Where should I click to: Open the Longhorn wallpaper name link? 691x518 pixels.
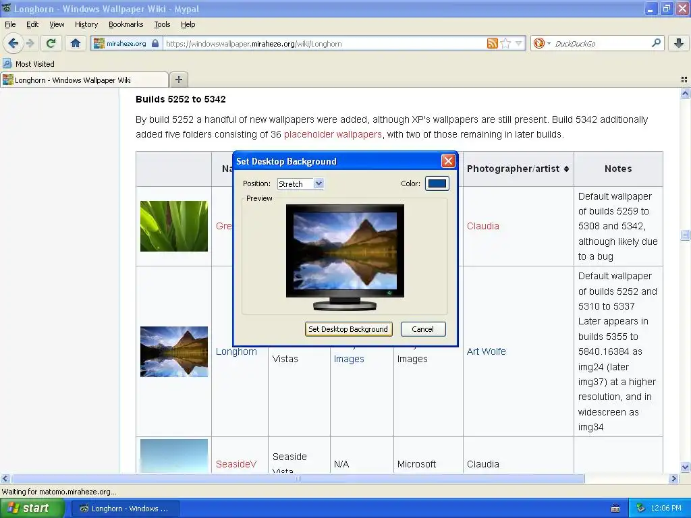236,351
